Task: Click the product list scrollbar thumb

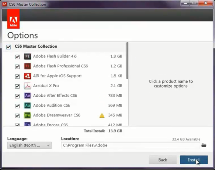Action: (x=127, y=61)
